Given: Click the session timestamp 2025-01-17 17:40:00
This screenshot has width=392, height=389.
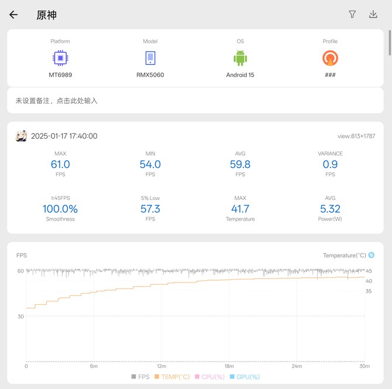Looking at the screenshot, I should point(64,136).
